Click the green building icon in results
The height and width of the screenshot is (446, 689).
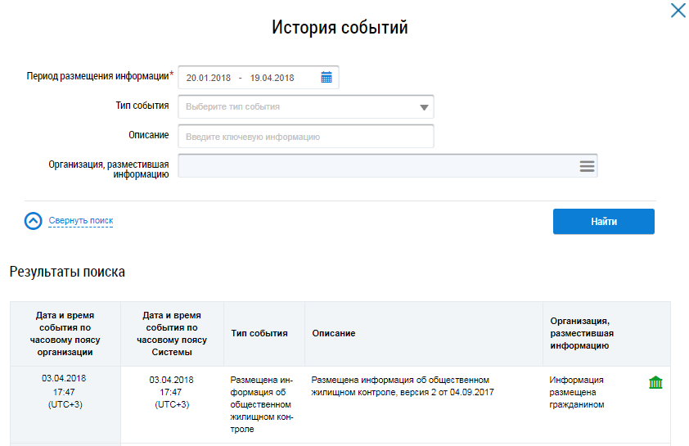click(x=655, y=383)
